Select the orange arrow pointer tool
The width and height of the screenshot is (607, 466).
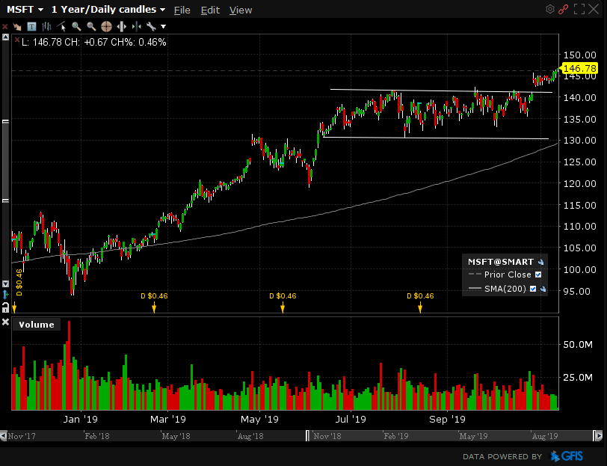pyautogui.click(x=17, y=27)
